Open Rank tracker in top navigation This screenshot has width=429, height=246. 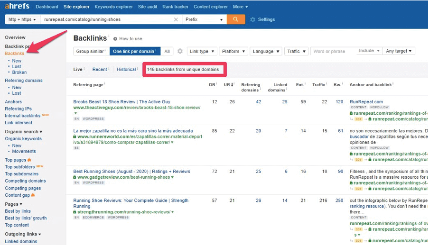[x=176, y=7]
